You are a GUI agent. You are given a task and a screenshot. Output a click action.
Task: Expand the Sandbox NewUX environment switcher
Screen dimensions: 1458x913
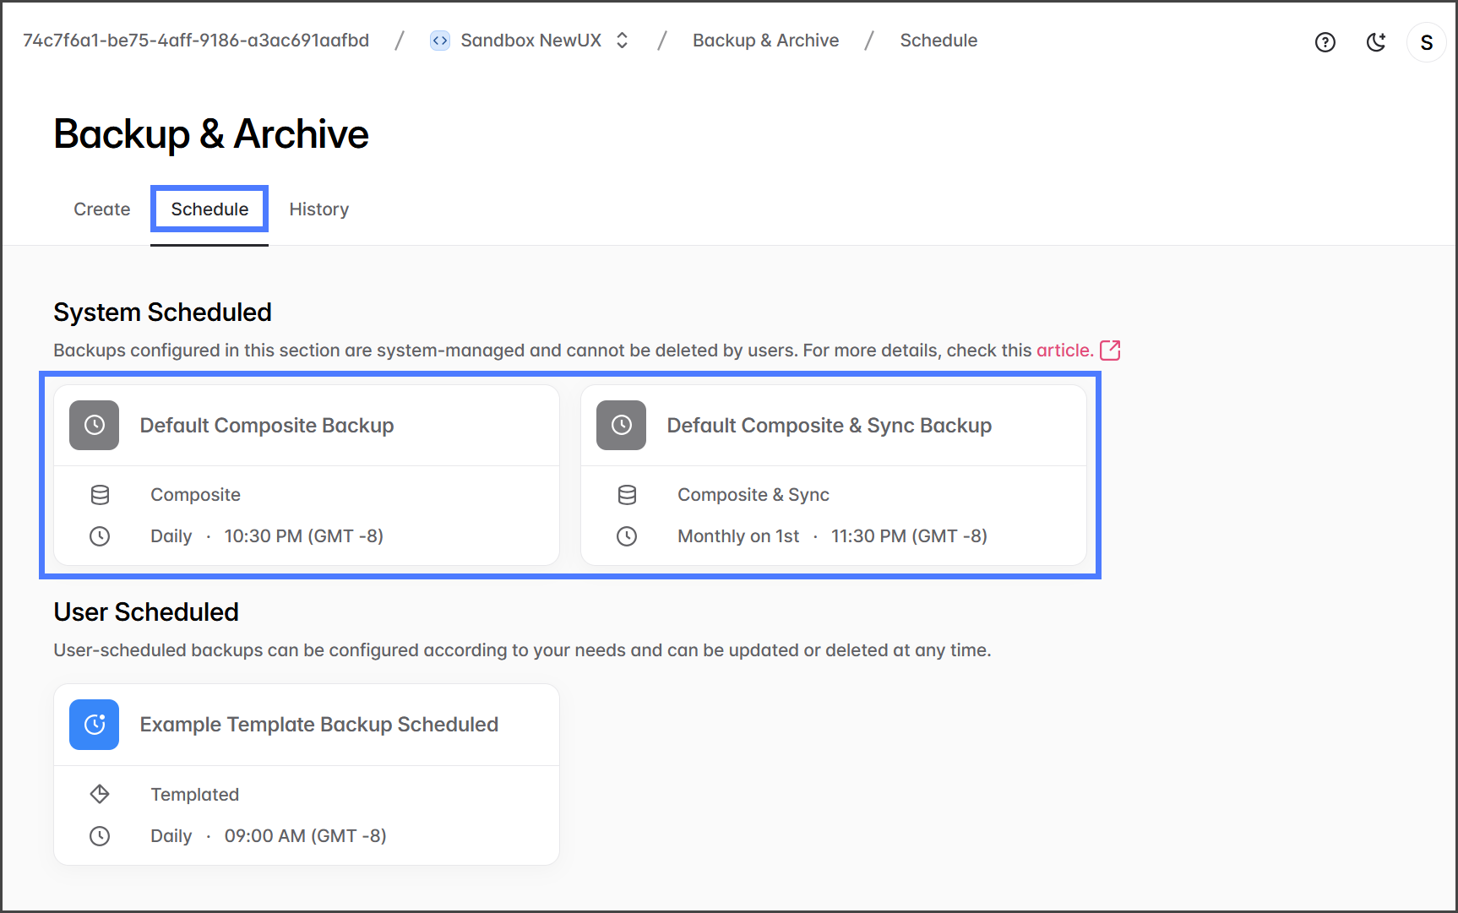(x=623, y=41)
